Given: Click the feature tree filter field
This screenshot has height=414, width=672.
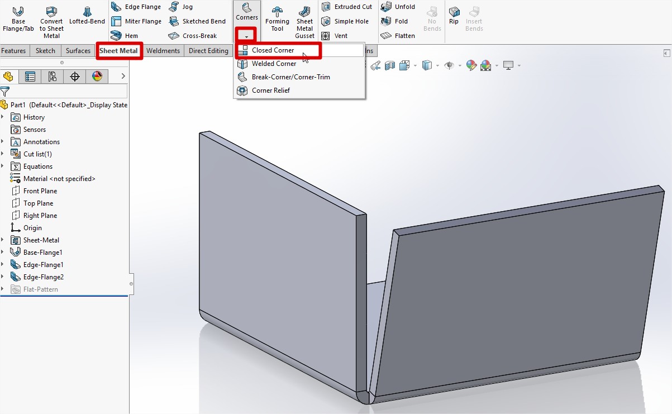Looking at the screenshot, I should click(67, 92).
